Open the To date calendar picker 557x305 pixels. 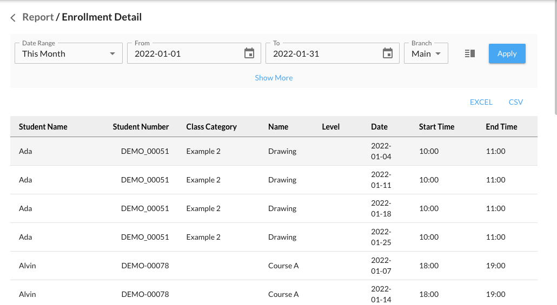click(387, 53)
